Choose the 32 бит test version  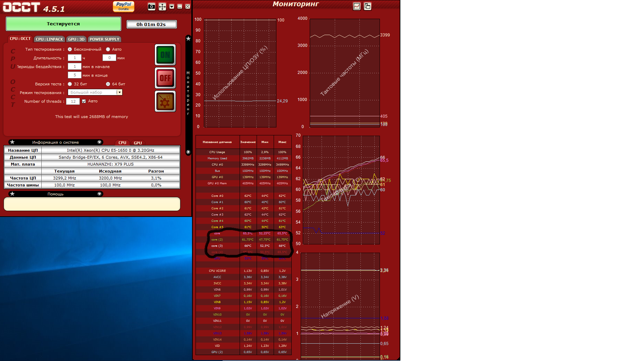point(70,84)
